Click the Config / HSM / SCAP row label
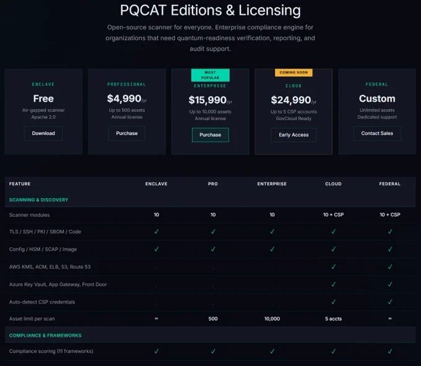The image size is (421, 366). click(x=43, y=249)
